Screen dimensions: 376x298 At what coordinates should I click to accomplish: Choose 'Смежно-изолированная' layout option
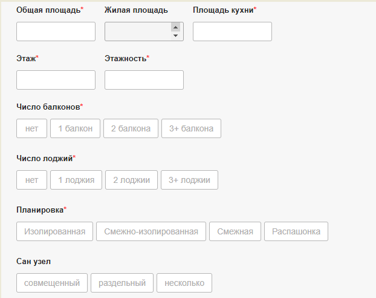[151, 231]
